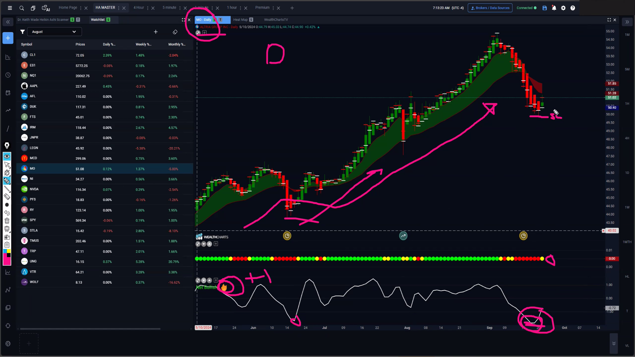Expand the right panel with double chevron

pyautogui.click(x=627, y=22)
